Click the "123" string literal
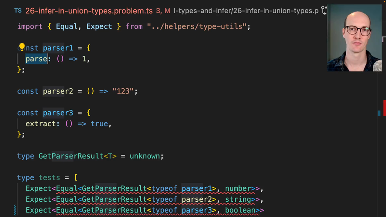 click(x=123, y=91)
